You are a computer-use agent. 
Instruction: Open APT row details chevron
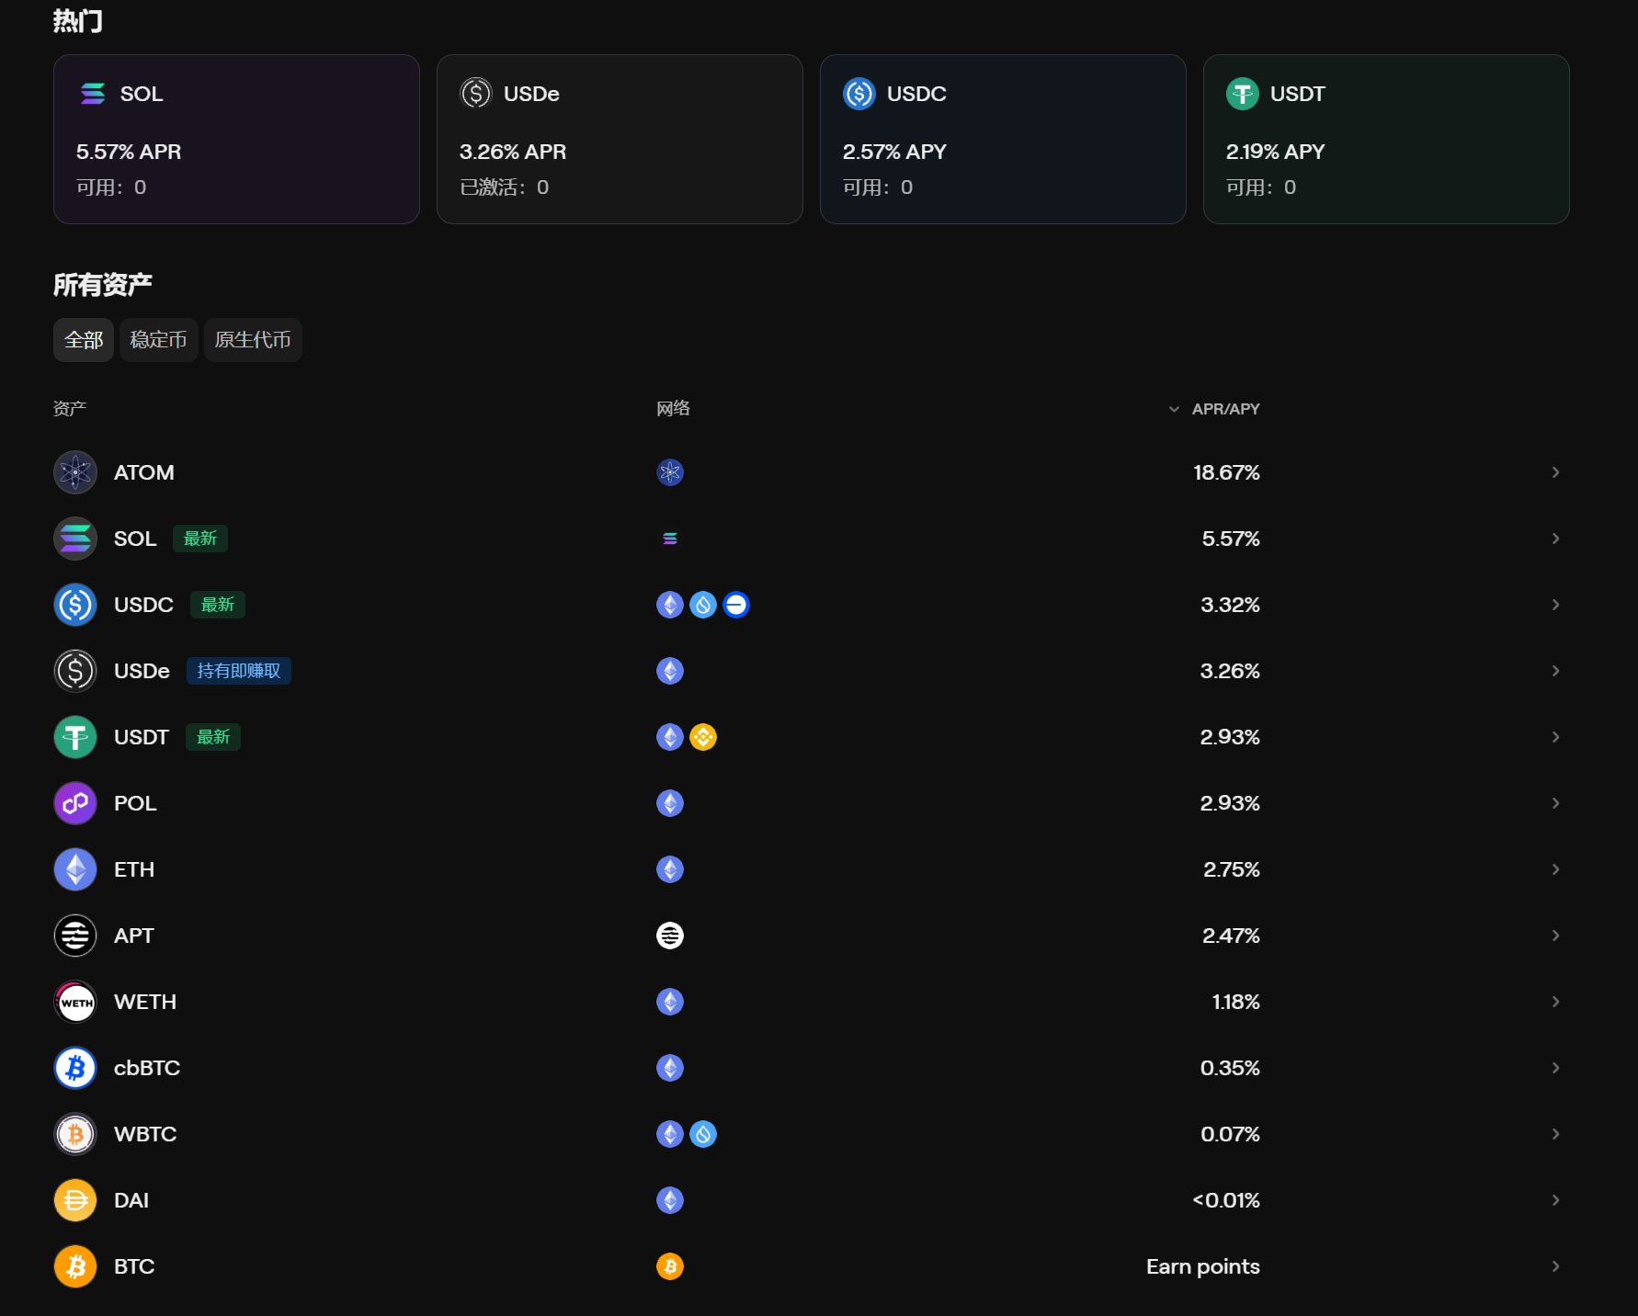click(x=1555, y=936)
